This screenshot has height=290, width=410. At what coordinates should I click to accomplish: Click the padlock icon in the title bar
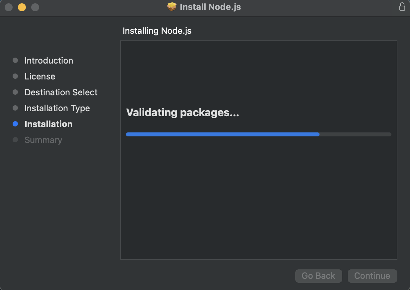click(402, 7)
